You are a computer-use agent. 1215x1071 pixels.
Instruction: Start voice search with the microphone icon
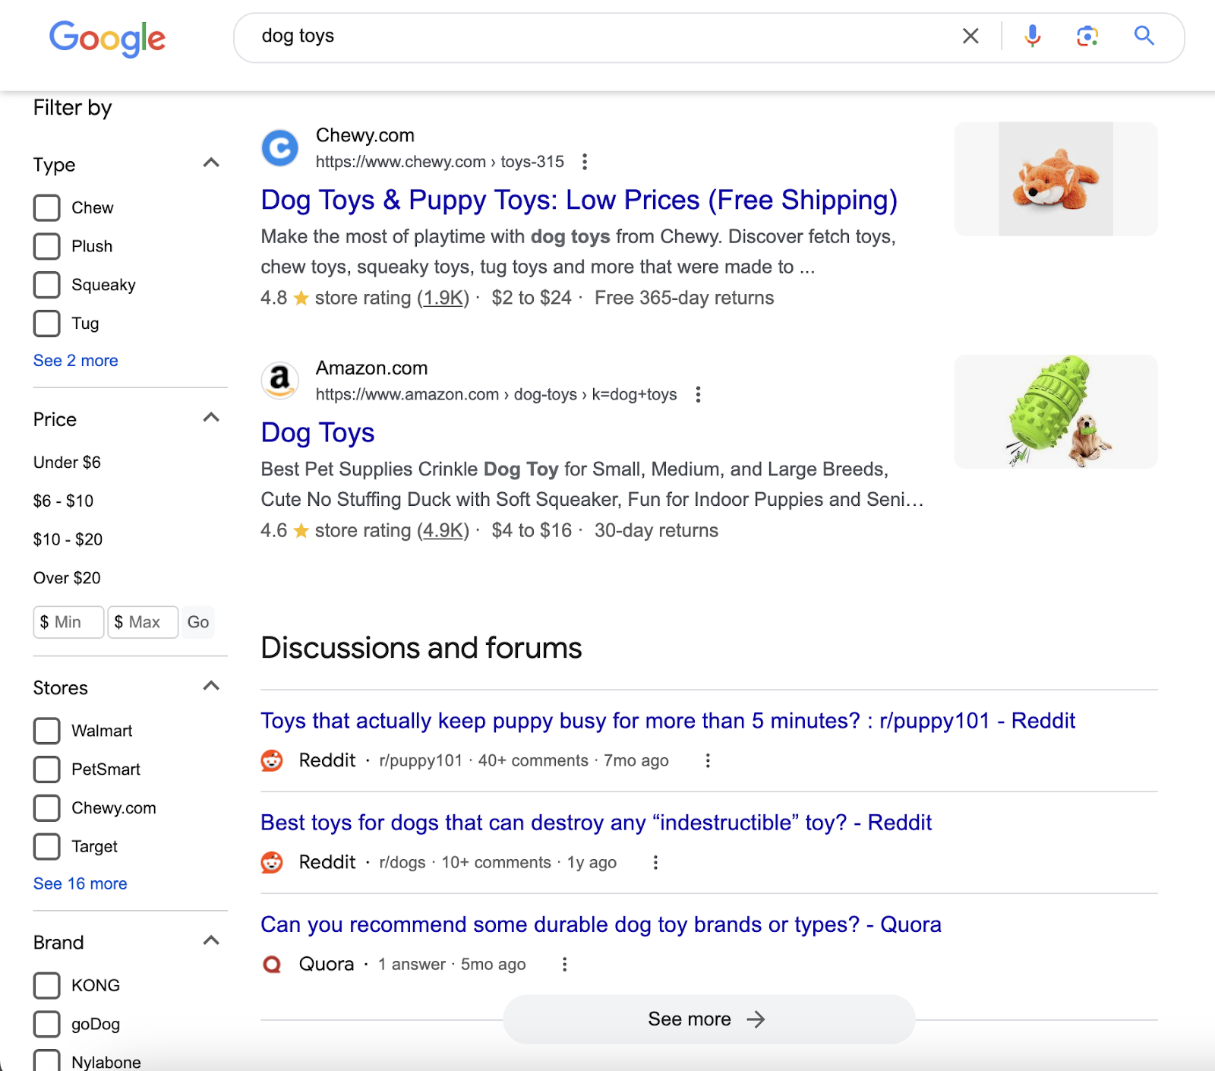click(x=1032, y=36)
